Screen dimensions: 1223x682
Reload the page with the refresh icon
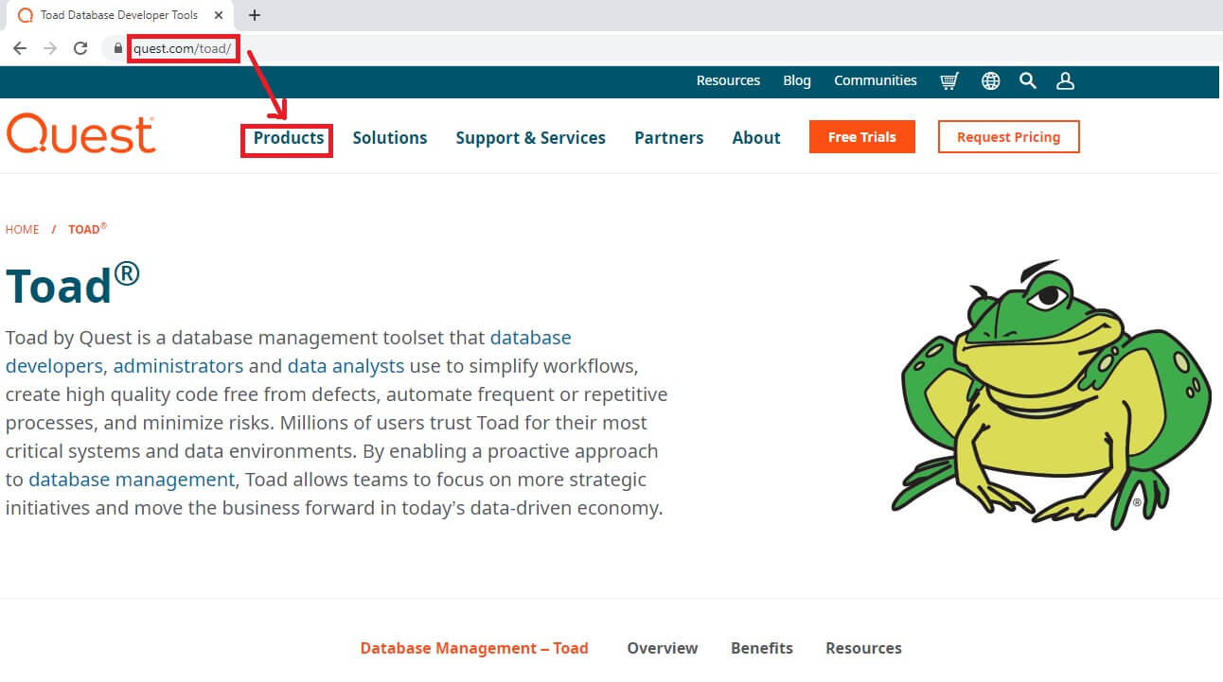click(x=80, y=48)
